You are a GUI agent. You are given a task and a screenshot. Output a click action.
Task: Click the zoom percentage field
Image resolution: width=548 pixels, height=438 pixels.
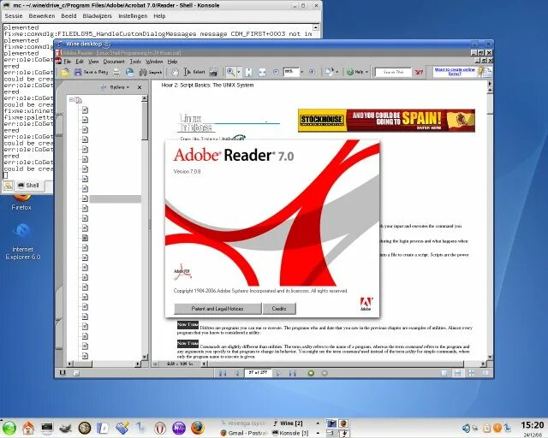291,72
